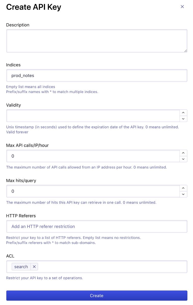The height and width of the screenshot is (305, 193).
Task: Decrease Max hits/query using down arrow
Action: coord(183,194)
